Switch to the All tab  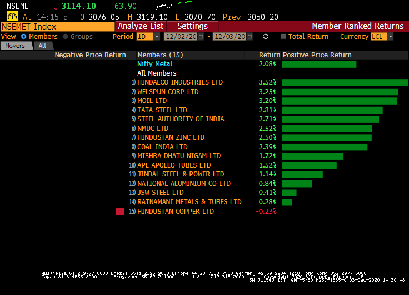point(42,46)
